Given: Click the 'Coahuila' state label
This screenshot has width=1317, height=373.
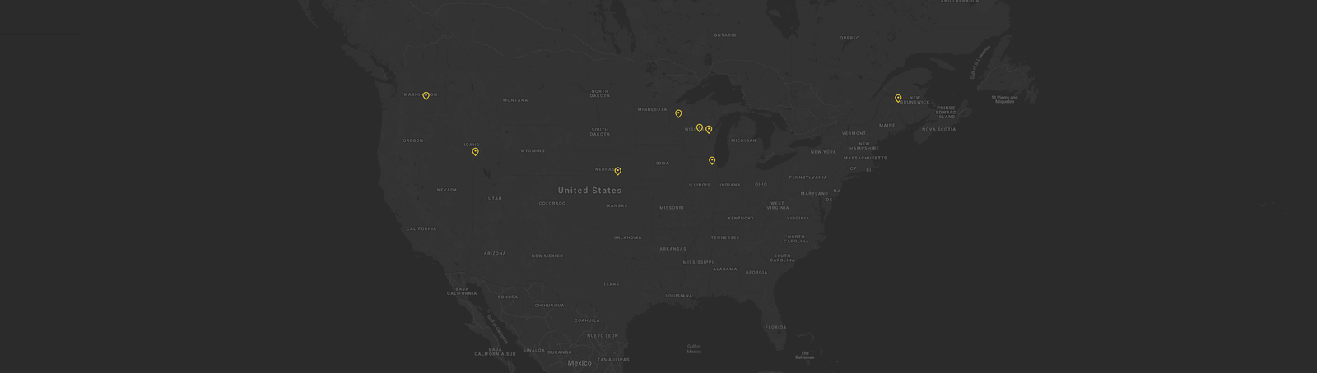Looking at the screenshot, I should 587,320.
